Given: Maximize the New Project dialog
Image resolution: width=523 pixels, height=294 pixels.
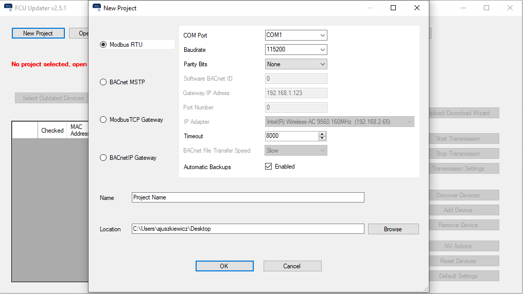Looking at the screenshot, I should (x=393, y=8).
